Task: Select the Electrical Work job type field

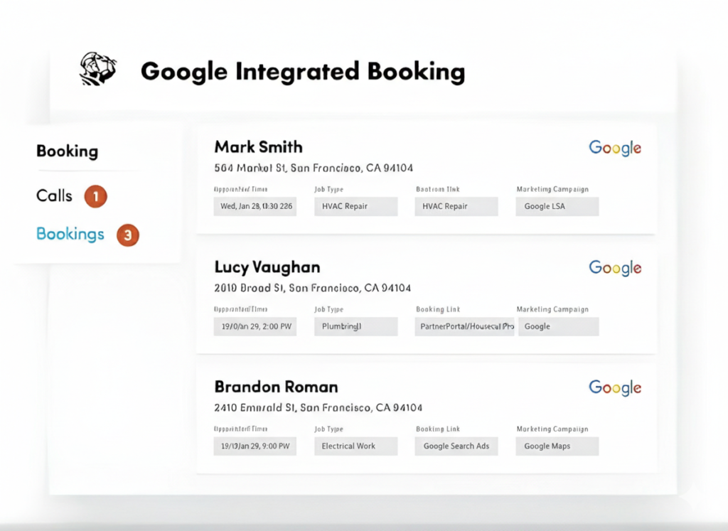Action: click(x=355, y=446)
